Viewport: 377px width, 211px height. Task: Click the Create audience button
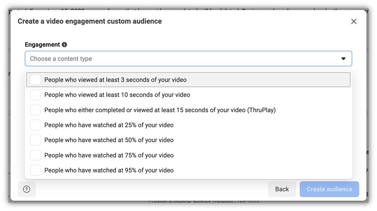click(329, 189)
